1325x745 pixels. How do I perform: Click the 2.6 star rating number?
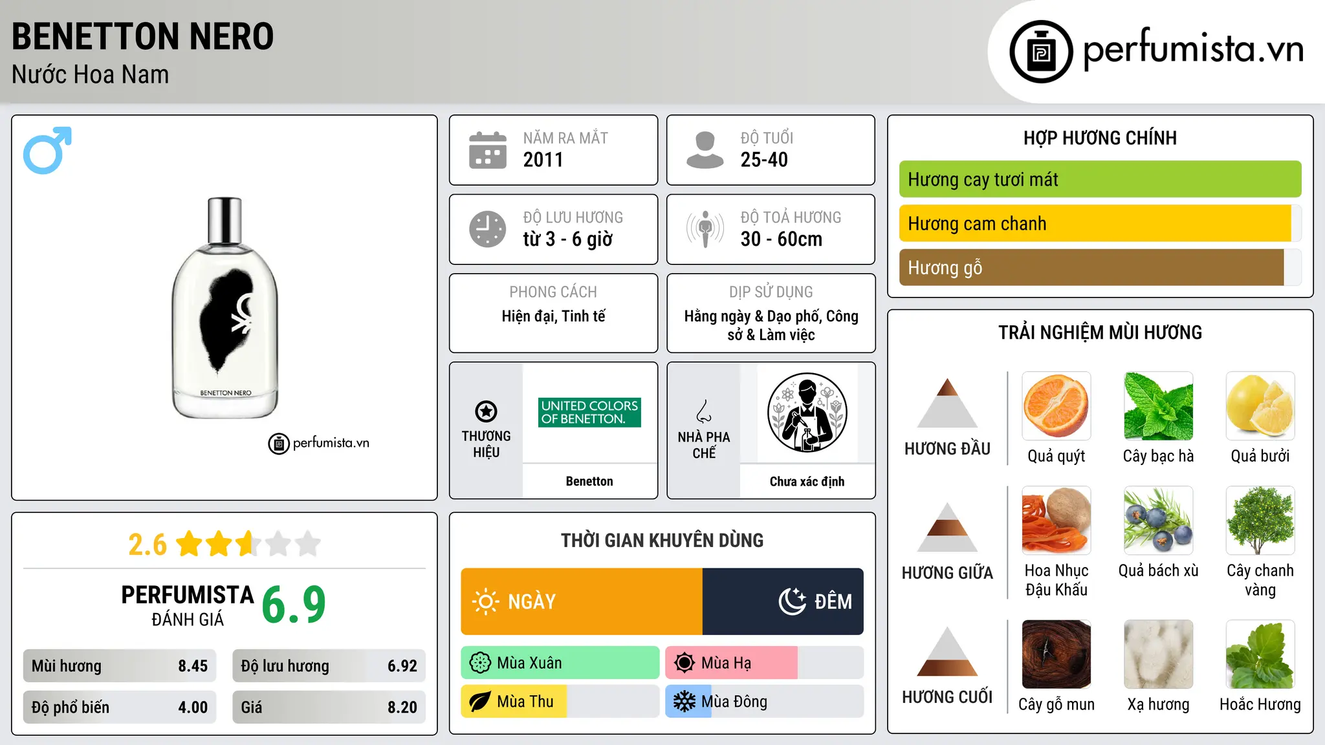coord(148,545)
